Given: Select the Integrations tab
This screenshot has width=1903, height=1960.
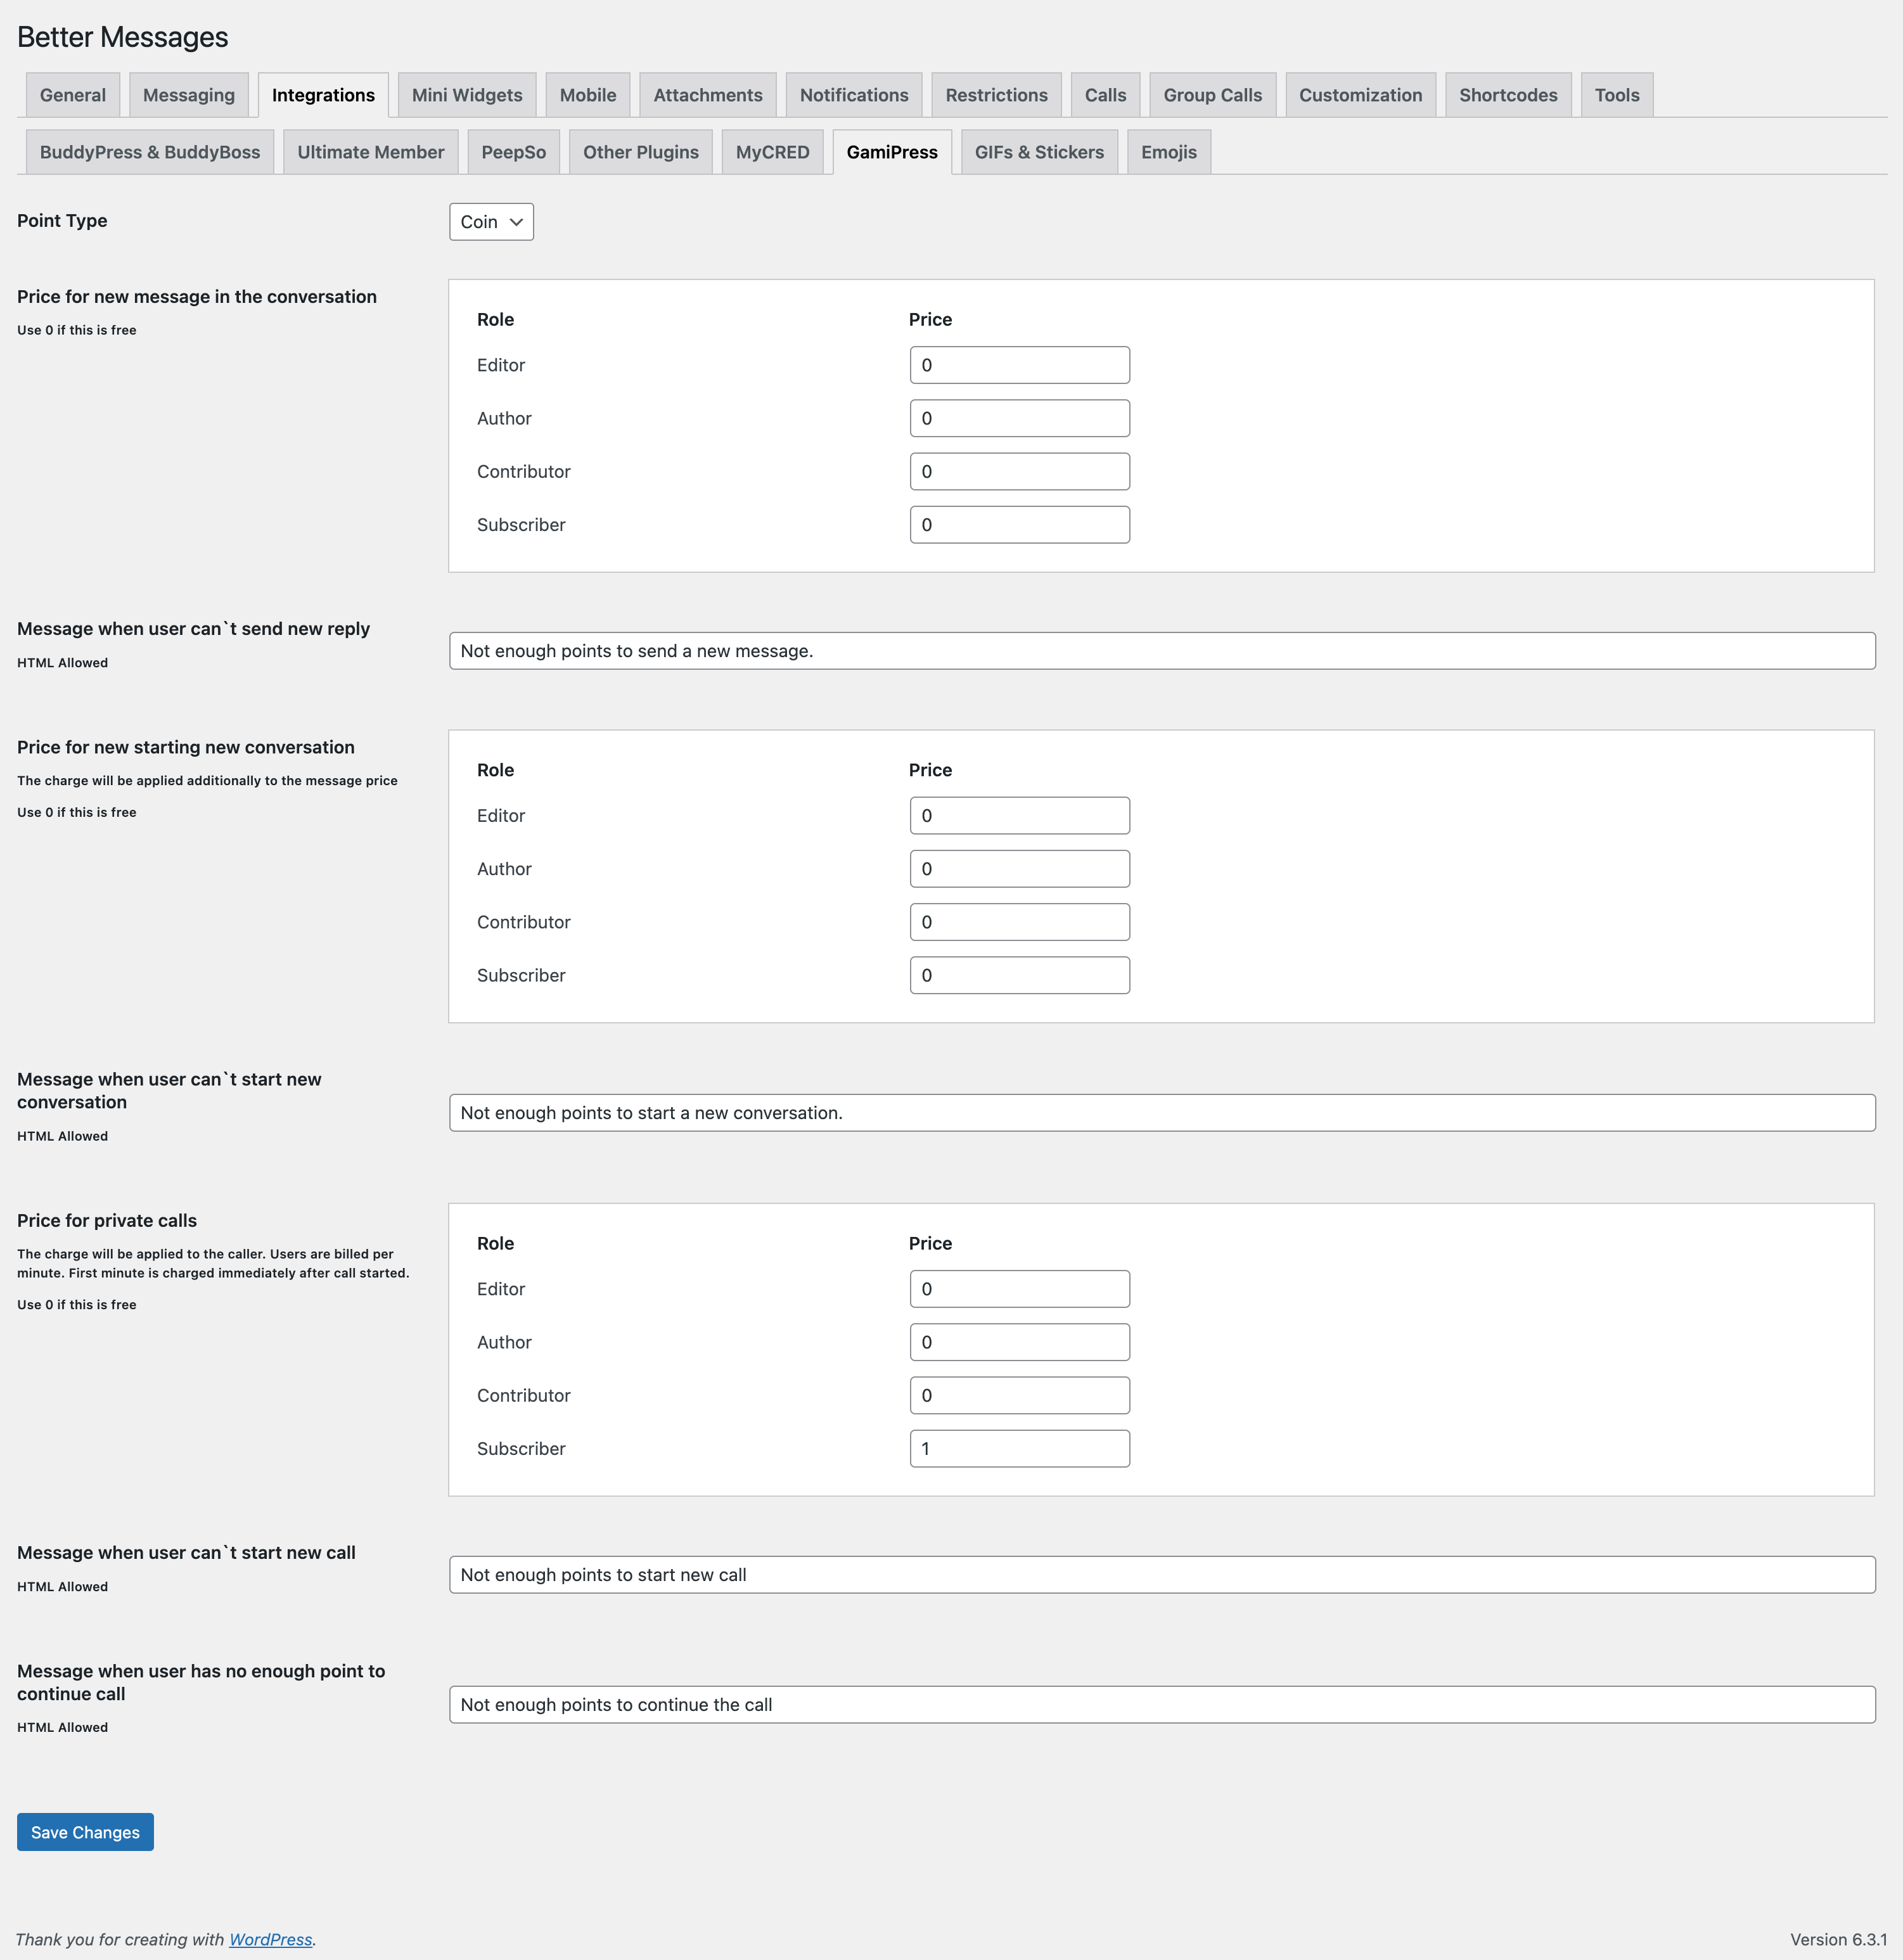Looking at the screenshot, I should point(323,95).
